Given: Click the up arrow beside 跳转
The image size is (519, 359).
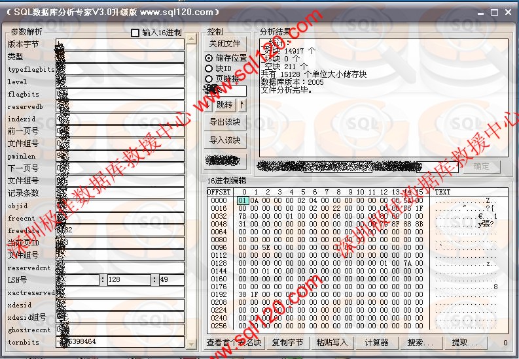Looking at the screenshot, I should (x=242, y=105).
